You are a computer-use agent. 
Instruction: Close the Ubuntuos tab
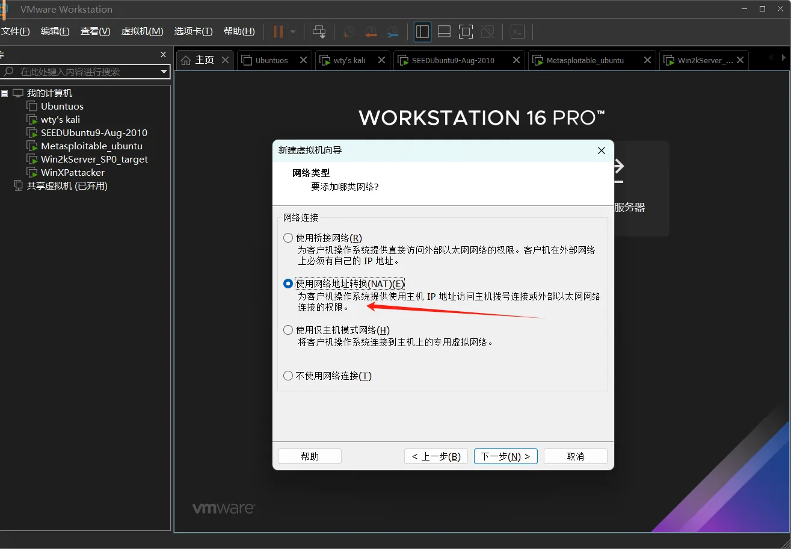click(x=303, y=60)
